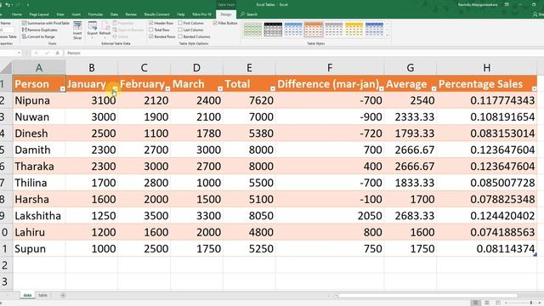The width and height of the screenshot is (544, 306).
Task: Open the Page Layout ribbon tab
Action: coord(39,14)
